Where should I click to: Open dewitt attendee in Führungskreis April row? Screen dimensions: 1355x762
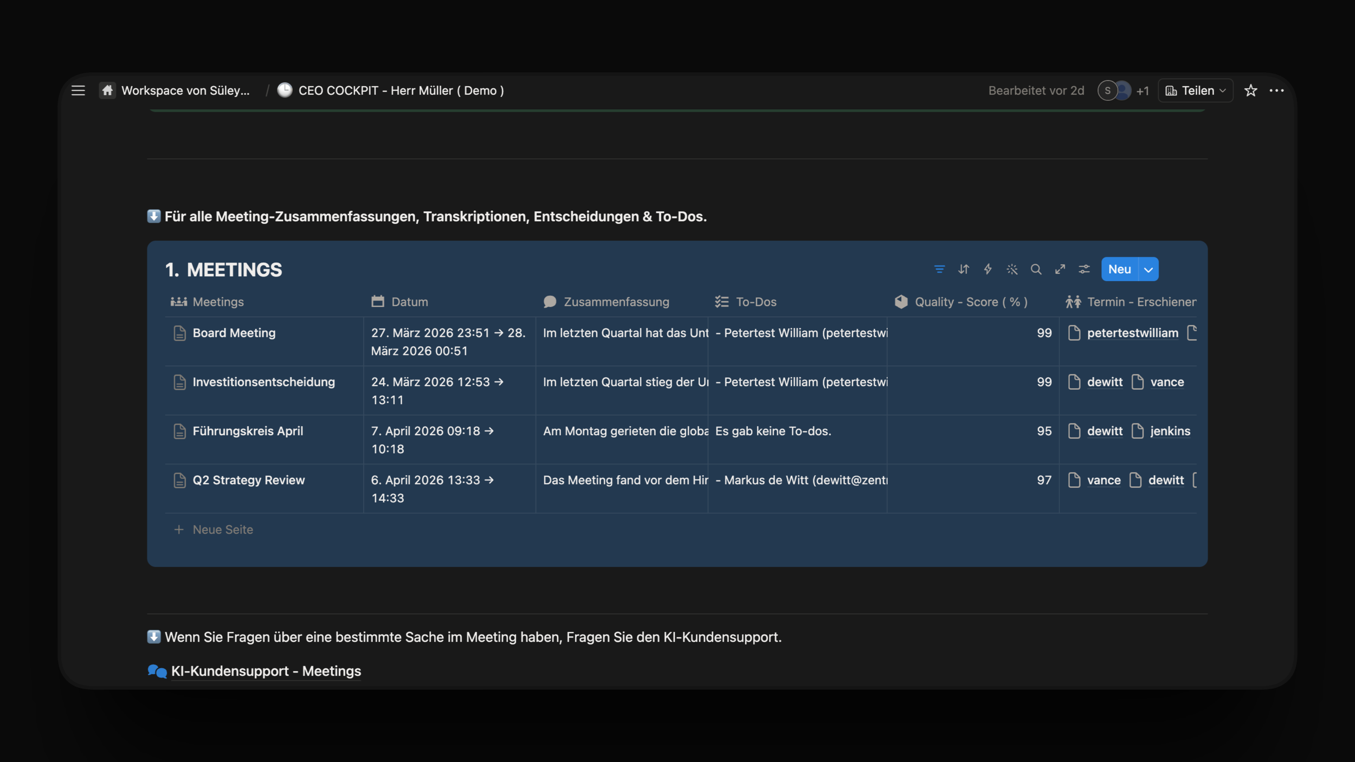(1105, 431)
